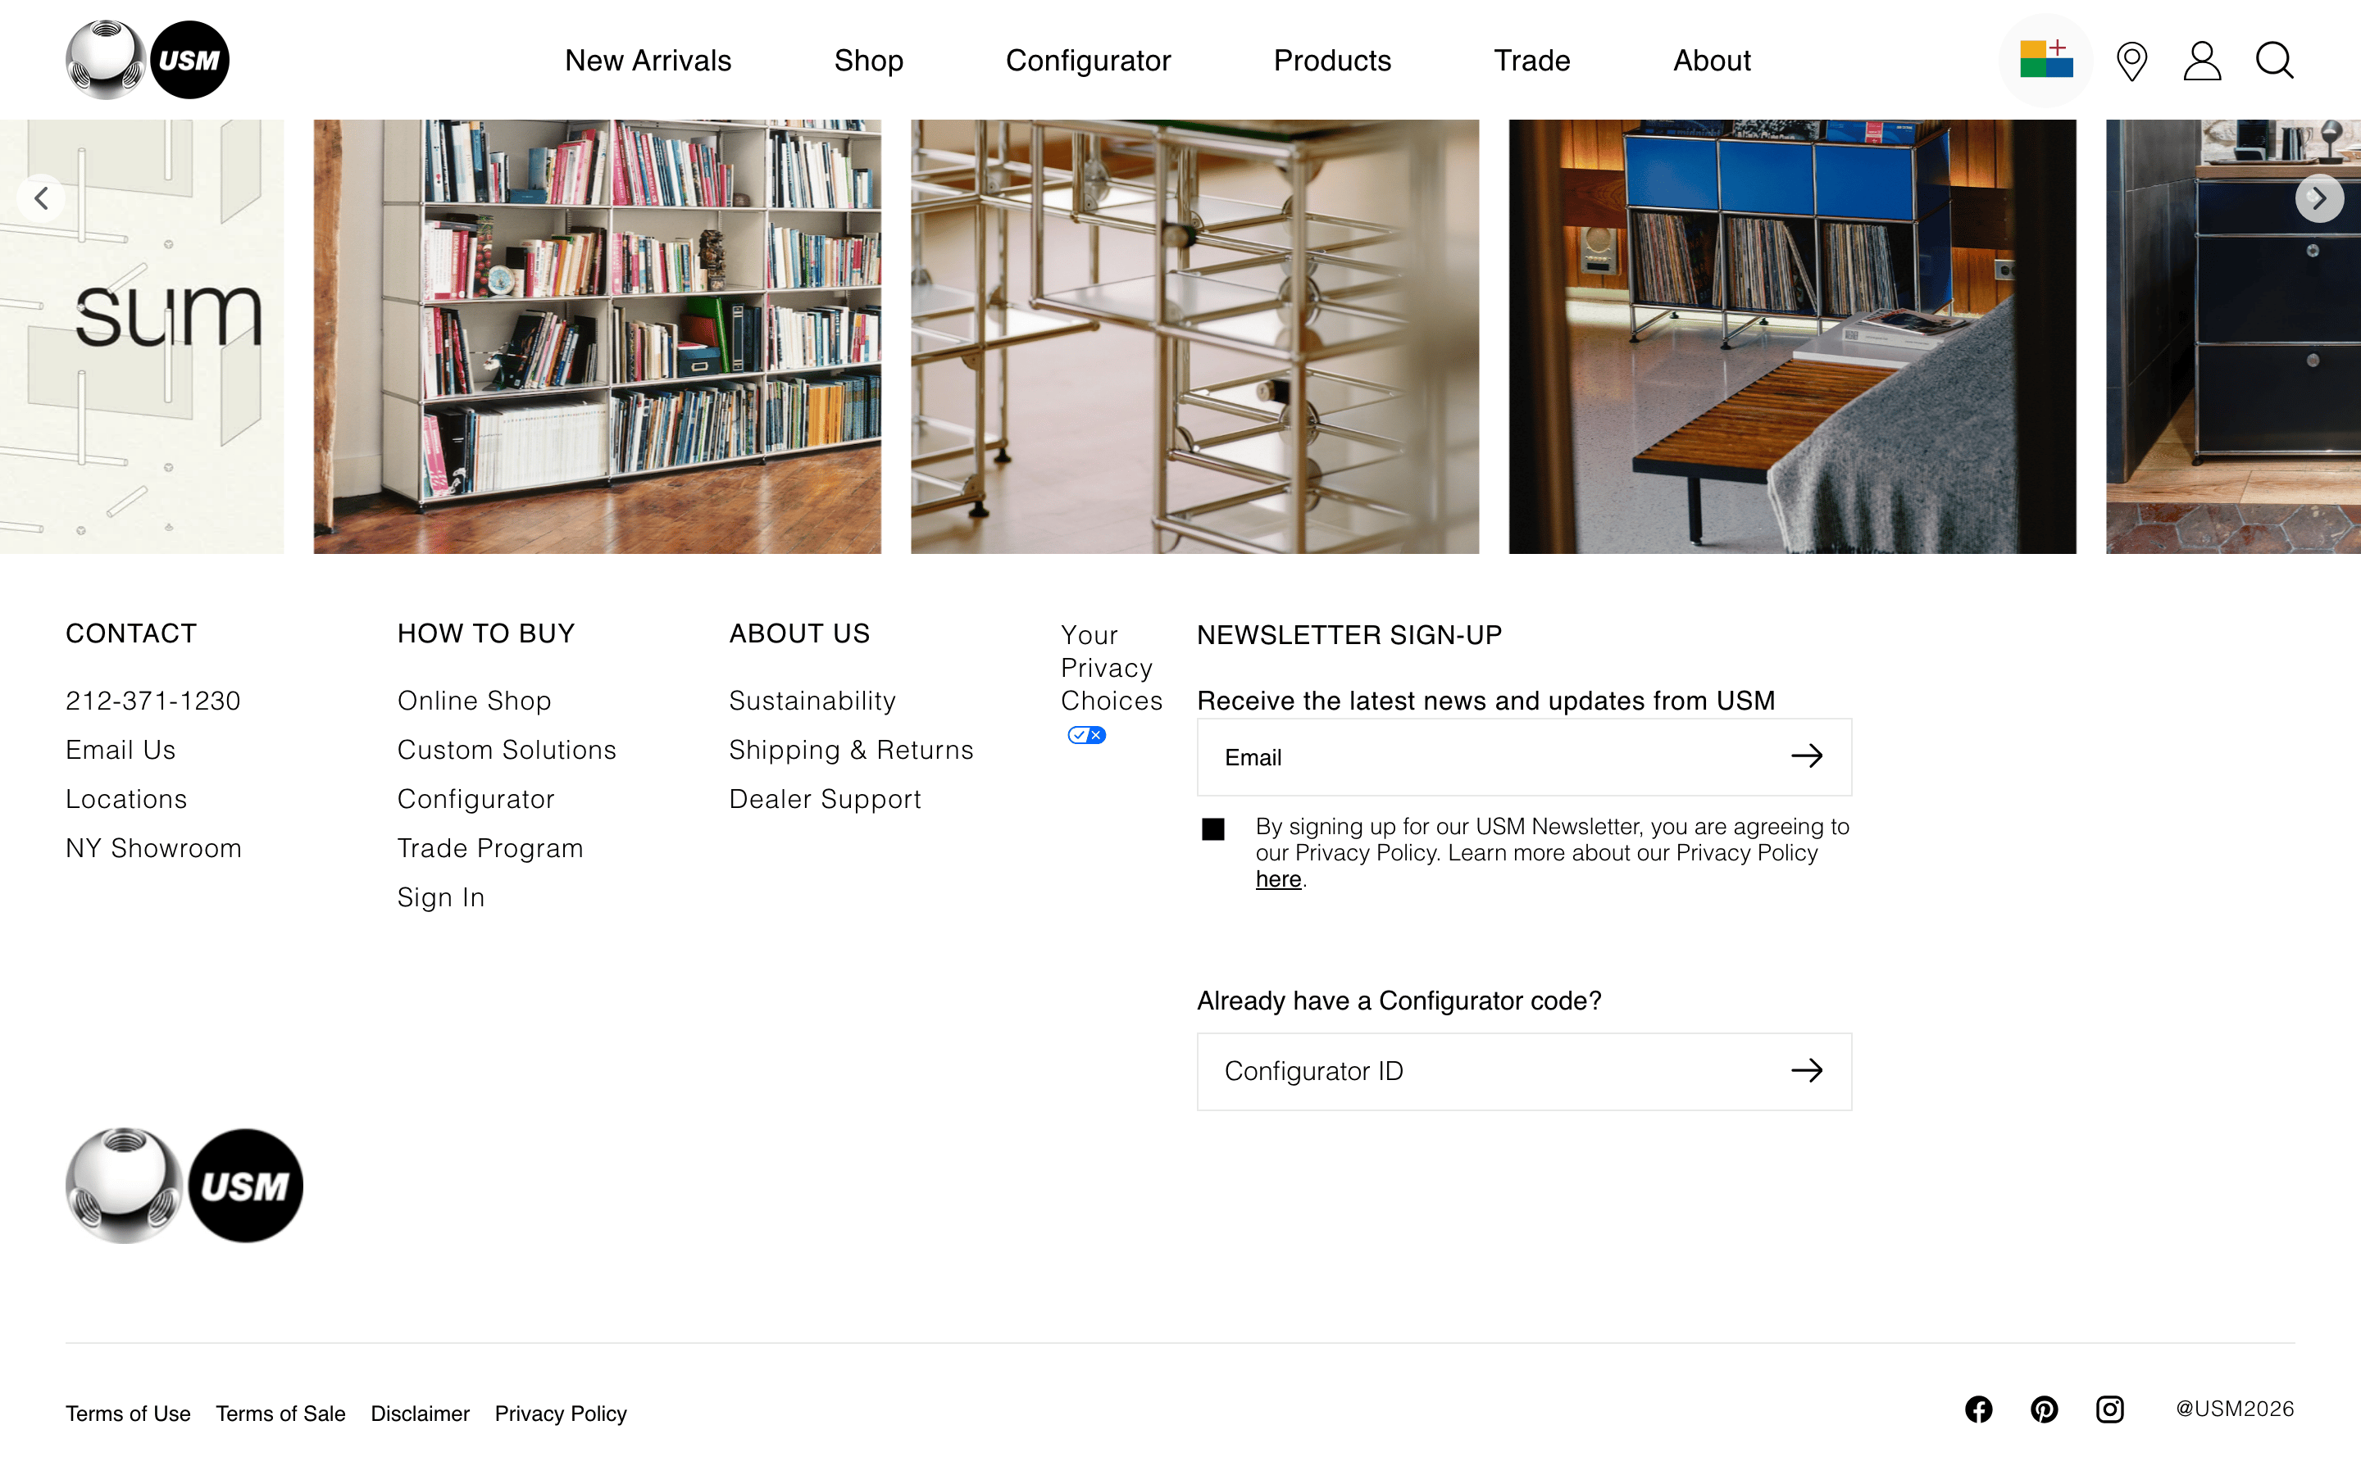Image resolution: width=2361 pixels, height=1475 pixels.
Task: Open the user account icon
Action: tap(2202, 61)
